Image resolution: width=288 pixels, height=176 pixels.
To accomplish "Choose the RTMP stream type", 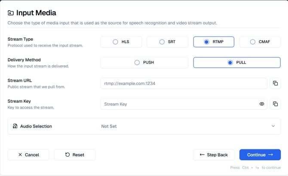I will (214, 42).
